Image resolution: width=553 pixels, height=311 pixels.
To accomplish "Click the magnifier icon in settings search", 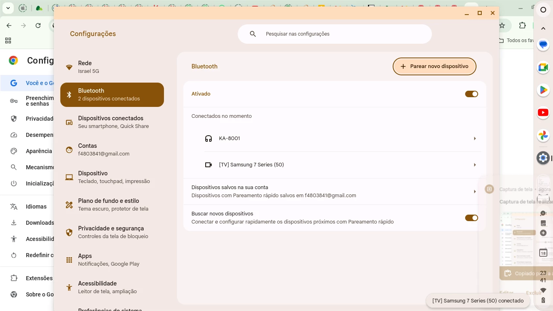I will tap(253, 34).
